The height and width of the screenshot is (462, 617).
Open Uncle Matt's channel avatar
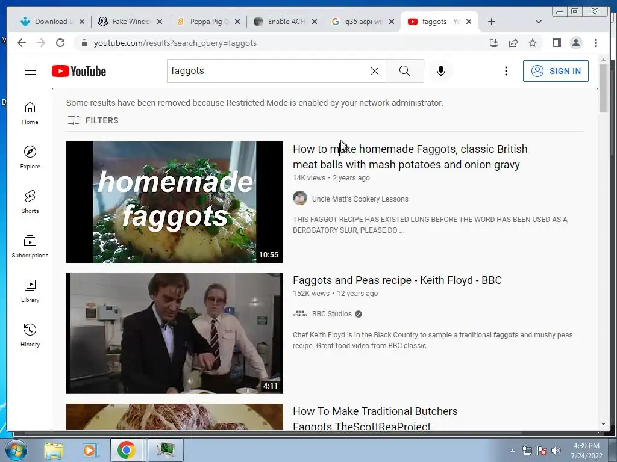click(x=300, y=198)
